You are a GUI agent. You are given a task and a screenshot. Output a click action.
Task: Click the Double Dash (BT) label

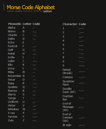click(69, 90)
